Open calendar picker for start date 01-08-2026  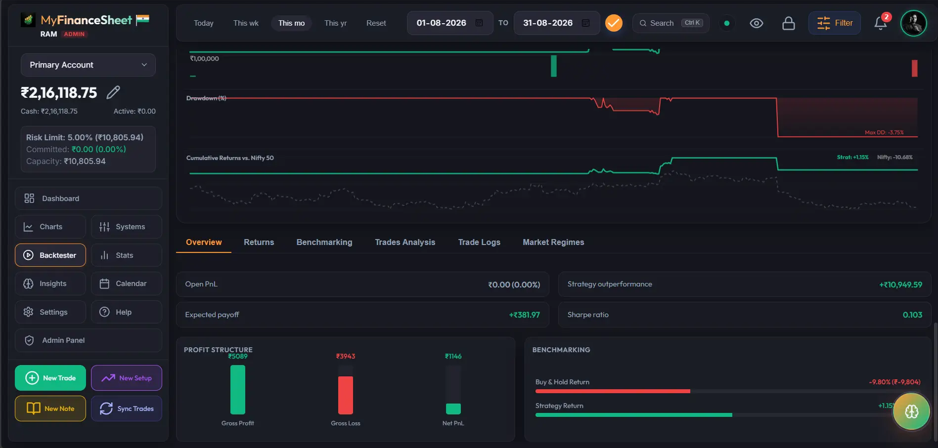(x=479, y=23)
